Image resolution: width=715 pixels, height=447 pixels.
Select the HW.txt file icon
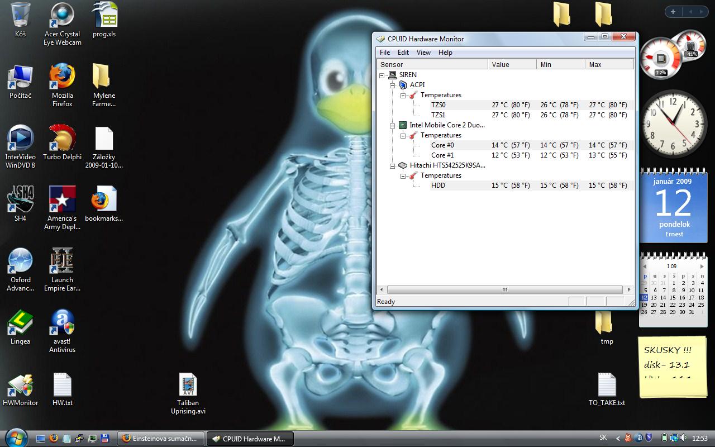click(63, 389)
